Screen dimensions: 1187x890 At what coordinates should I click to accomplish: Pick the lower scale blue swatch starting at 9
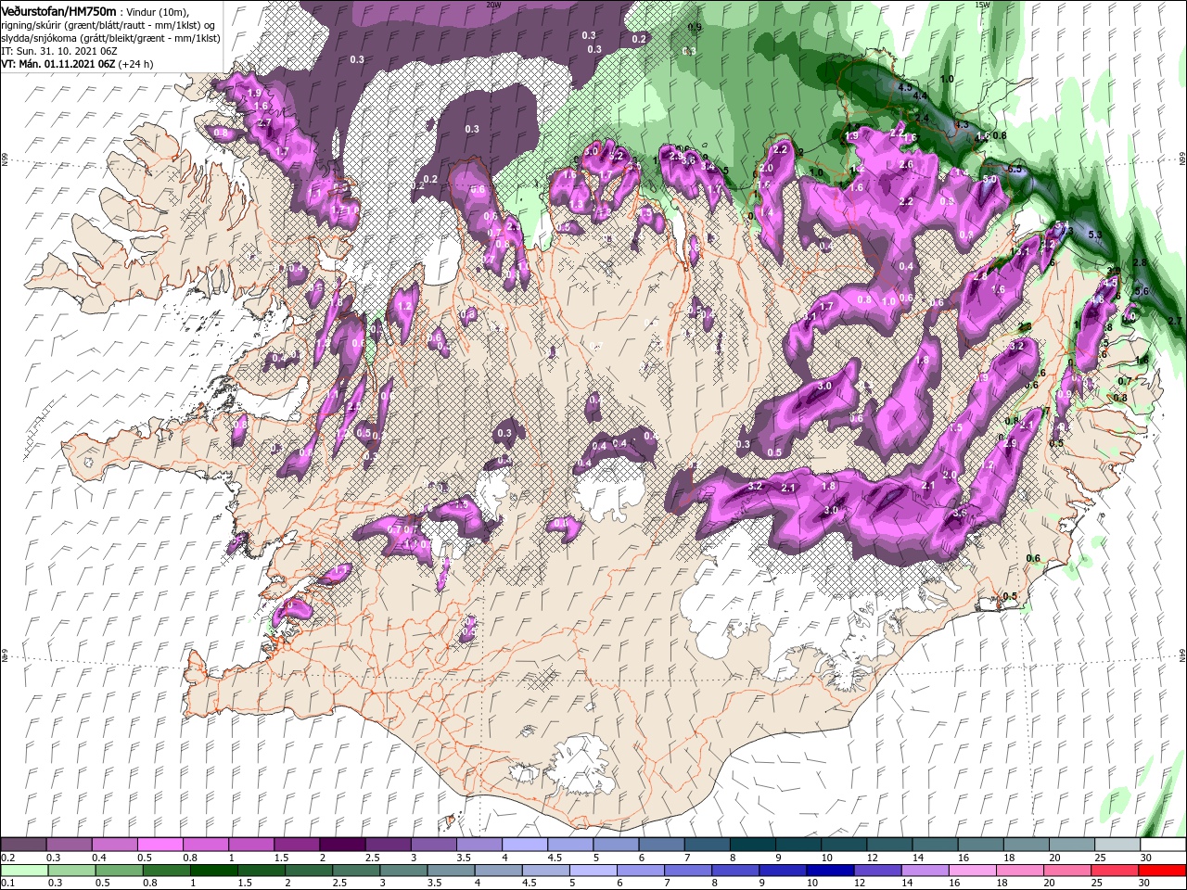(x=783, y=870)
